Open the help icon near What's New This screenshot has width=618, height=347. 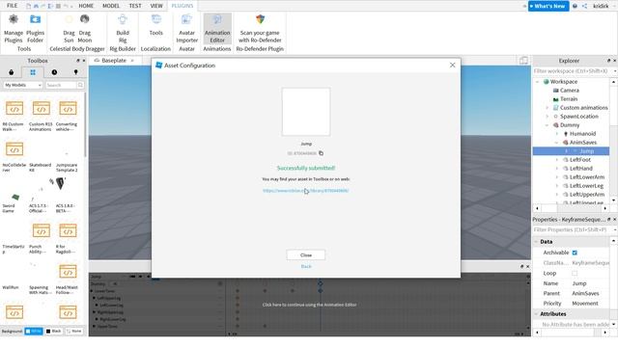tap(575, 6)
